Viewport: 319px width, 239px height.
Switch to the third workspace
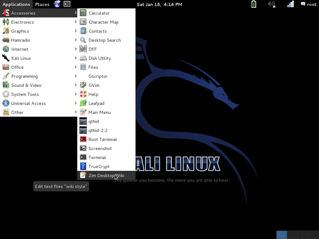[303, 235]
